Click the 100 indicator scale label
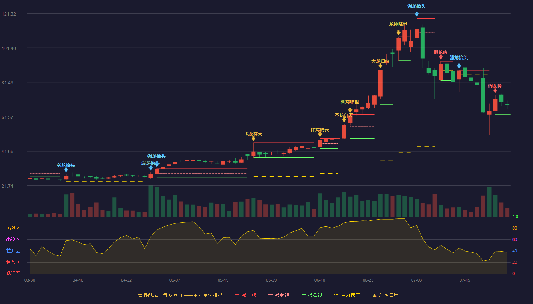Viewport: 533px width, 304px height. pos(516,217)
